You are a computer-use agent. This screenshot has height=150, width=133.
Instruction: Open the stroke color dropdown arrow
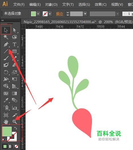point(50,14)
